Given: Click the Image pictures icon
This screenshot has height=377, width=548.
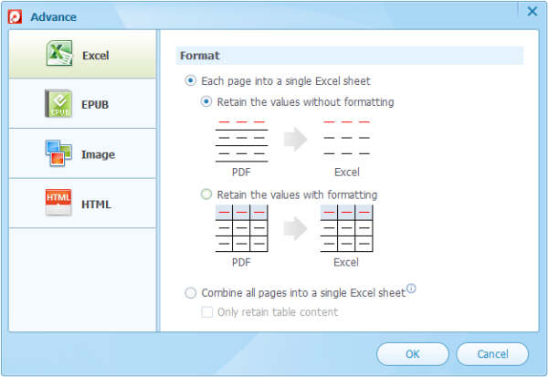Looking at the screenshot, I should coord(58,153).
